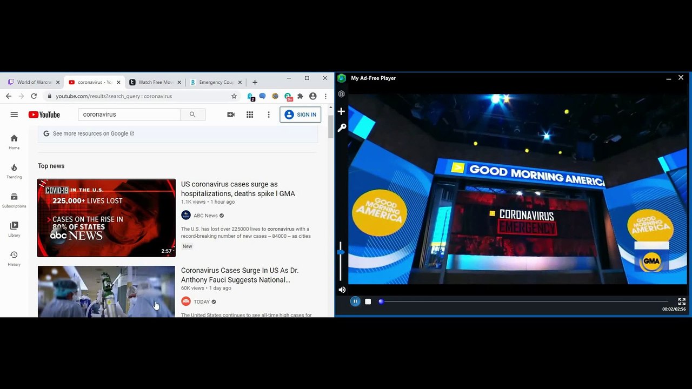
Task: Mute the player with the speaker icon
Action: [x=342, y=290]
